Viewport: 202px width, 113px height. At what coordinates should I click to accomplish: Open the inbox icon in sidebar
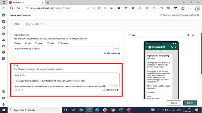4,22
